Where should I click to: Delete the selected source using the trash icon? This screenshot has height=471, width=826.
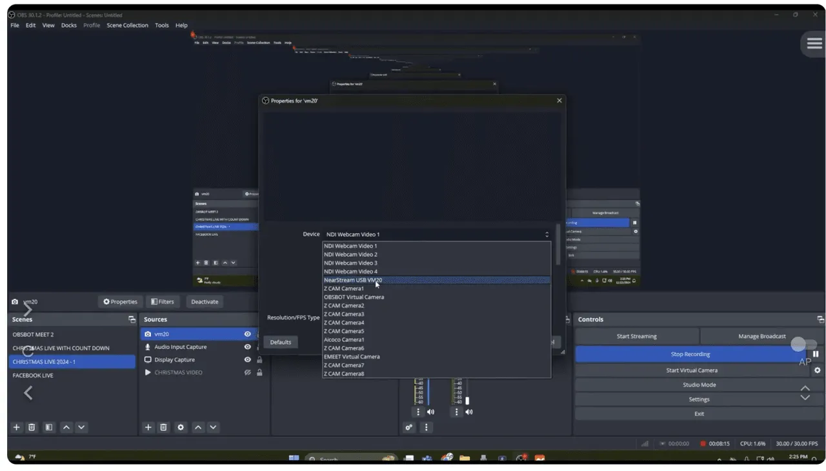coord(164,427)
